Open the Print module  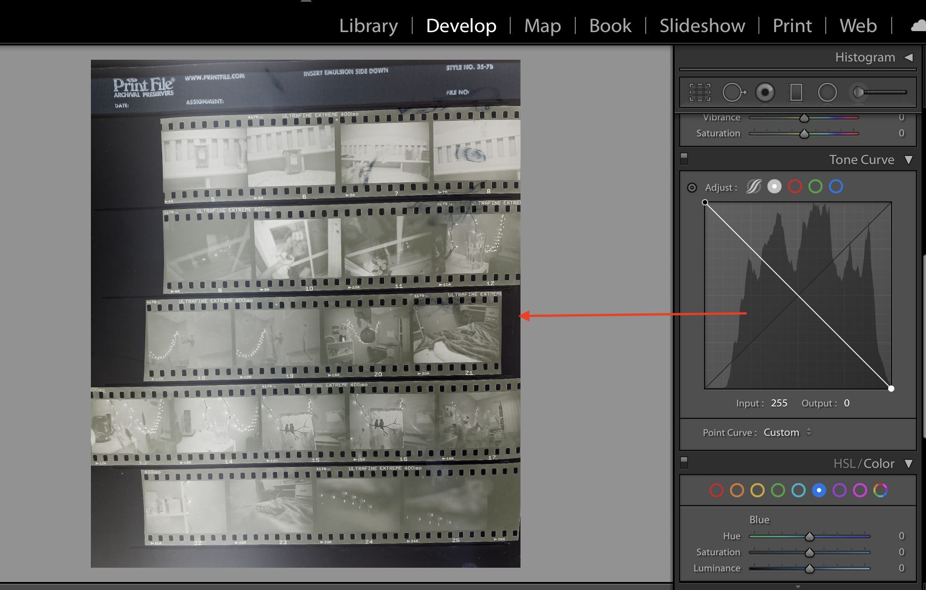click(x=792, y=26)
